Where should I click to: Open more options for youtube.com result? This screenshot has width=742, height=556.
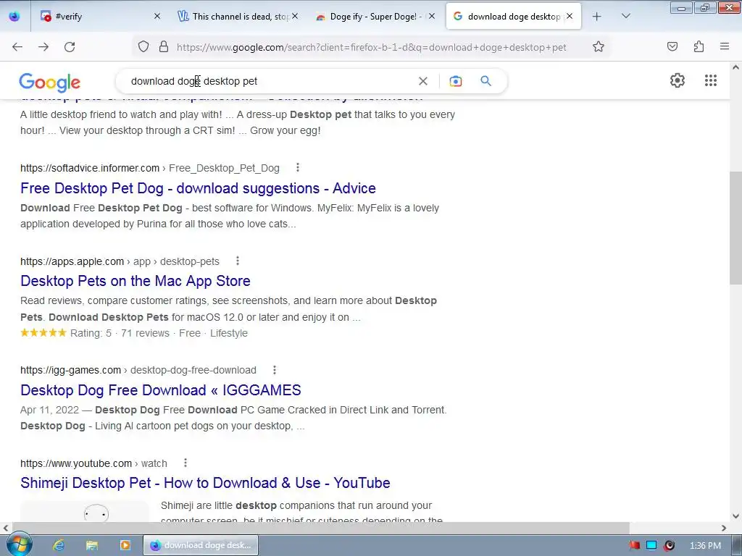(x=185, y=463)
